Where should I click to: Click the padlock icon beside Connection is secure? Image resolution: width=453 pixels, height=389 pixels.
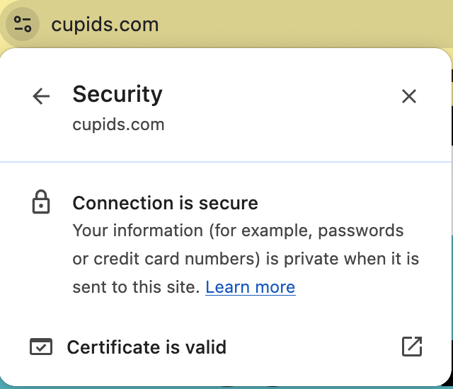pos(41,203)
